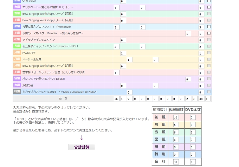239x167 pixels.
Task: Check the box in the 雪華抄 row
Action: [209, 72]
